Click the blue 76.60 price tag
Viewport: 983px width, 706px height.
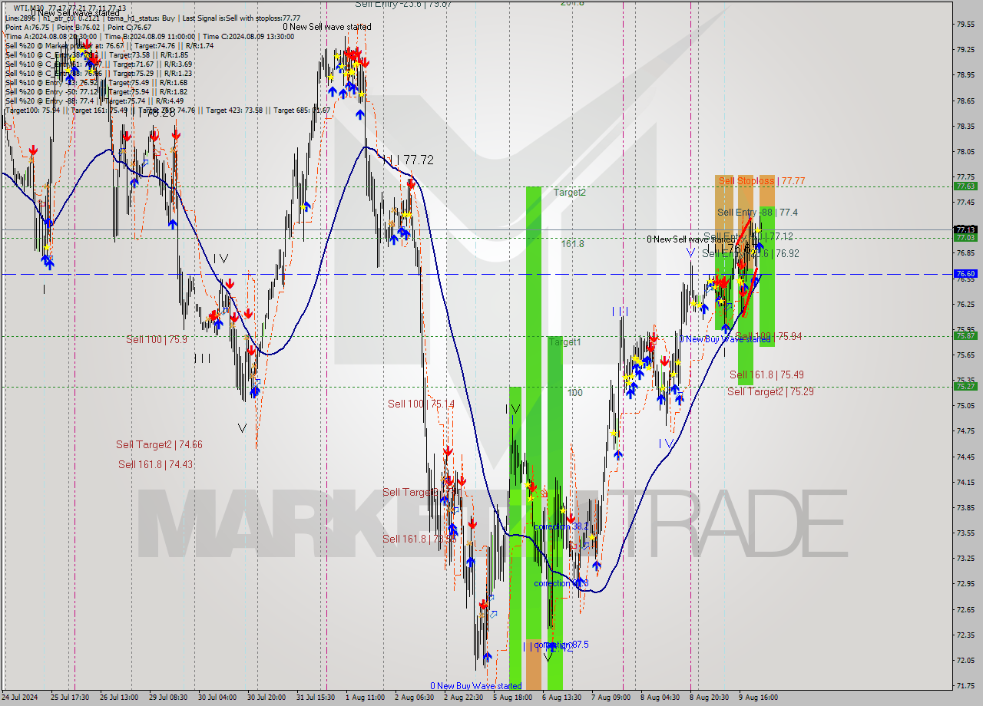(965, 274)
